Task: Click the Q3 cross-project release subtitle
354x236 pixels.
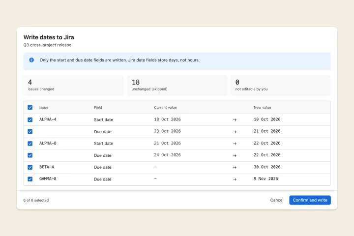Action: click(x=47, y=45)
